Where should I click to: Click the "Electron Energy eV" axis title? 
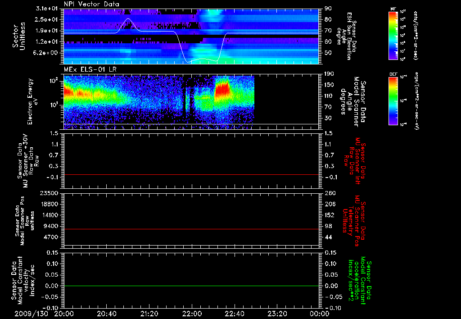click(x=32, y=101)
